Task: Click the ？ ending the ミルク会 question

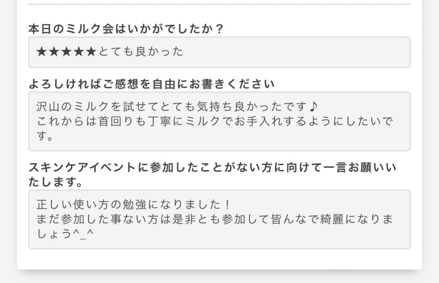Action: (x=220, y=29)
